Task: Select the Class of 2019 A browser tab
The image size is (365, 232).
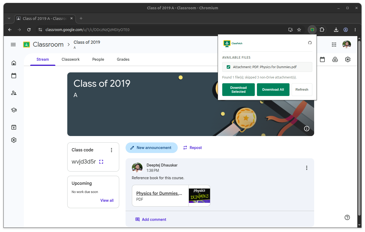Action: [x=44, y=18]
